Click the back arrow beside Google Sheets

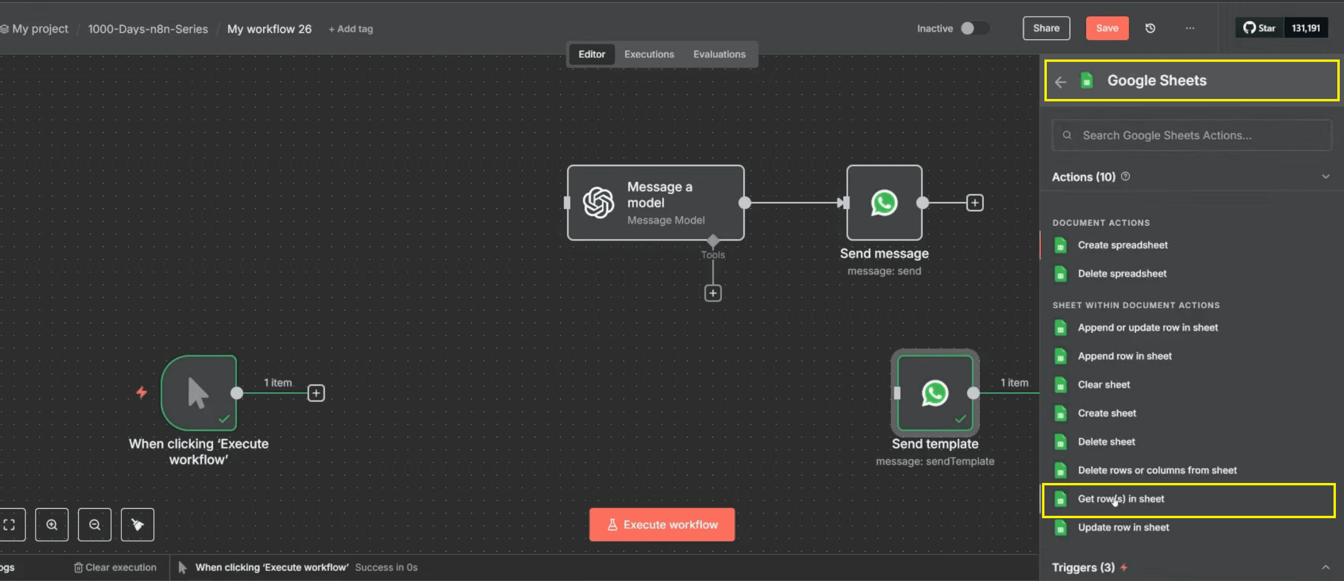click(x=1060, y=82)
